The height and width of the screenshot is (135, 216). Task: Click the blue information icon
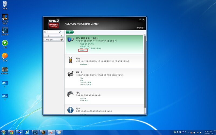pos(70,110)
